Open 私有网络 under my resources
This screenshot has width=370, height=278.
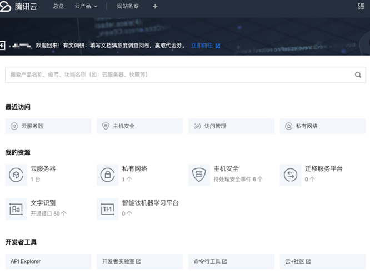(x=134, y=168)
